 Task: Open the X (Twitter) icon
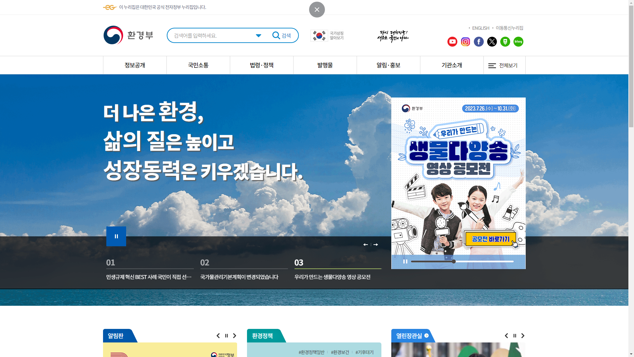[x=492, y=42]
